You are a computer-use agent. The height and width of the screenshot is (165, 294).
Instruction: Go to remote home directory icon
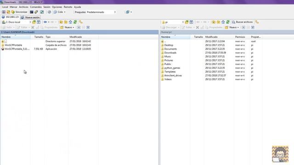click(223, 22)
